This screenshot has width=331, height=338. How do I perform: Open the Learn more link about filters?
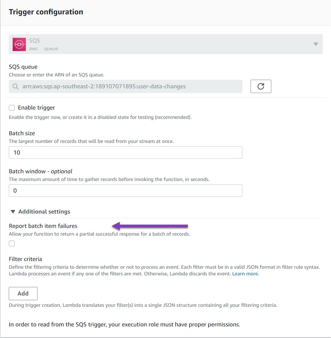[x=245, y=273]
